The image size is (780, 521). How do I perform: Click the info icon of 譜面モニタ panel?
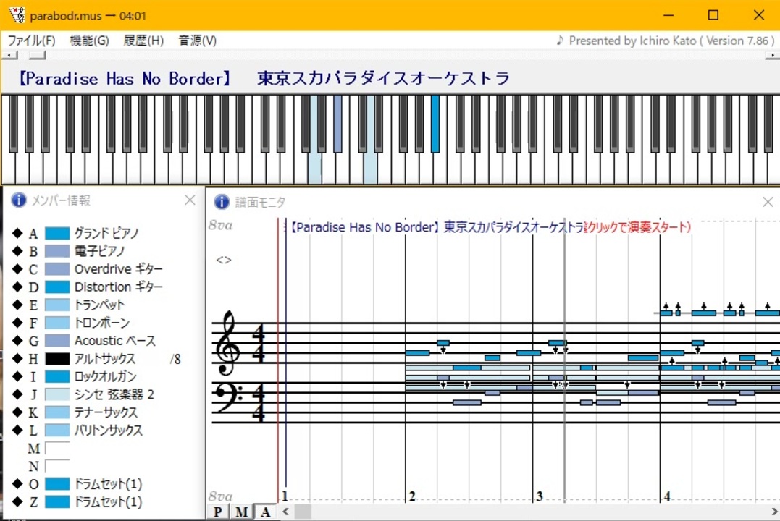click(x=222, y=202)
